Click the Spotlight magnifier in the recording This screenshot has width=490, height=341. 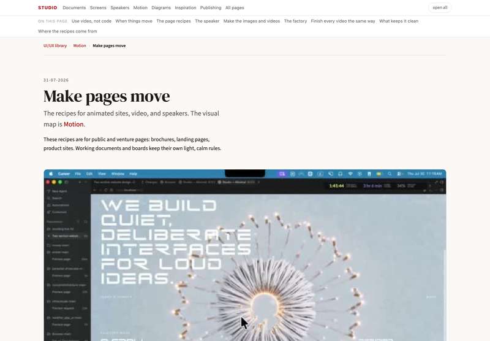click(390, 174)
